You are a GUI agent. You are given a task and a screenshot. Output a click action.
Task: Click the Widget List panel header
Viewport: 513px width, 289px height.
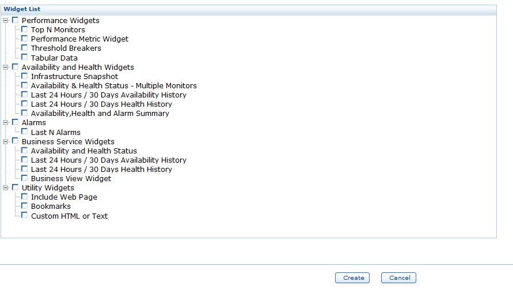point(249,9)
